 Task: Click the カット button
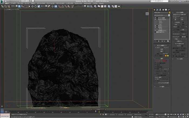pos(184,34)
